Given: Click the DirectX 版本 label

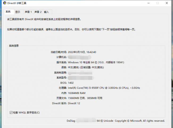Looking at the screenshot, I should tap(59, 103).
